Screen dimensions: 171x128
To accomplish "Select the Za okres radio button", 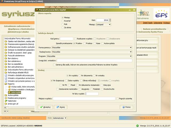I will click(63, 27).
